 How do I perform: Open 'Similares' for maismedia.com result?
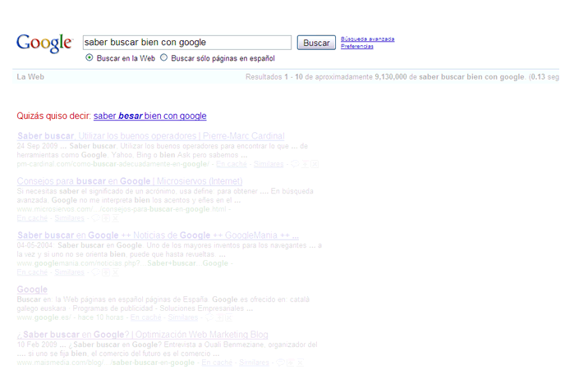(x=254, y=363)
